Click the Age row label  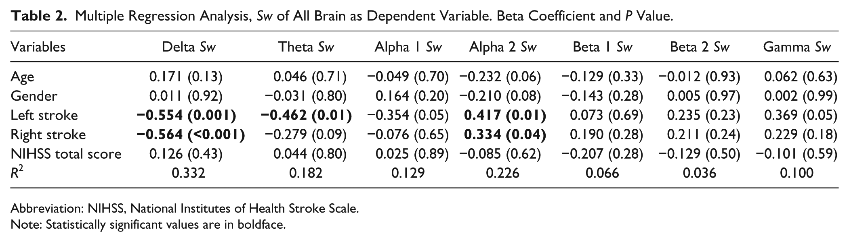[23, 77]
